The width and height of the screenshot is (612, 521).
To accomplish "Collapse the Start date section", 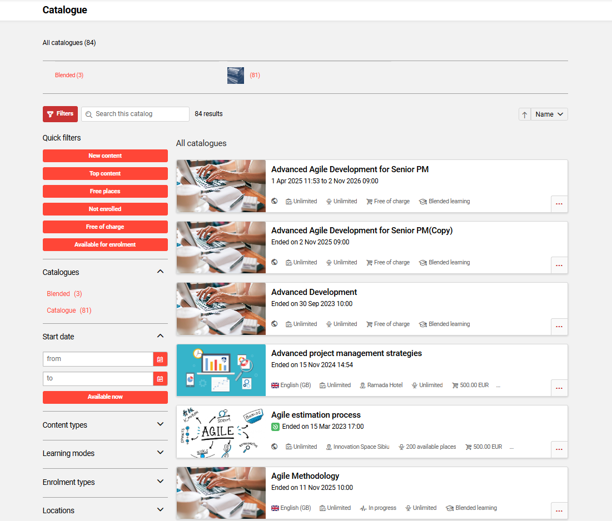I will pyautogui.click(x=160, y=335).
